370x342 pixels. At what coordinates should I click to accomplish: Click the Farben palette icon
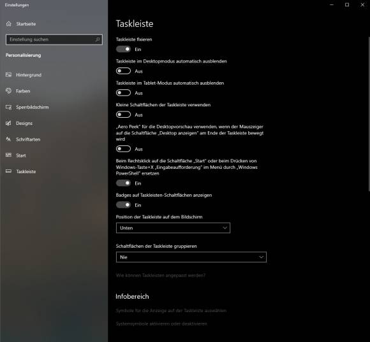tap(9, 91)
